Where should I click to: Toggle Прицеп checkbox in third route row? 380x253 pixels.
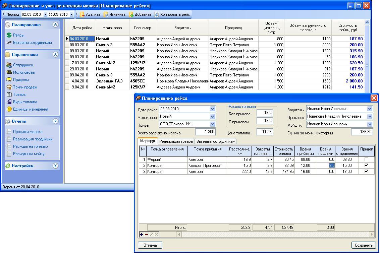point(366,172)
